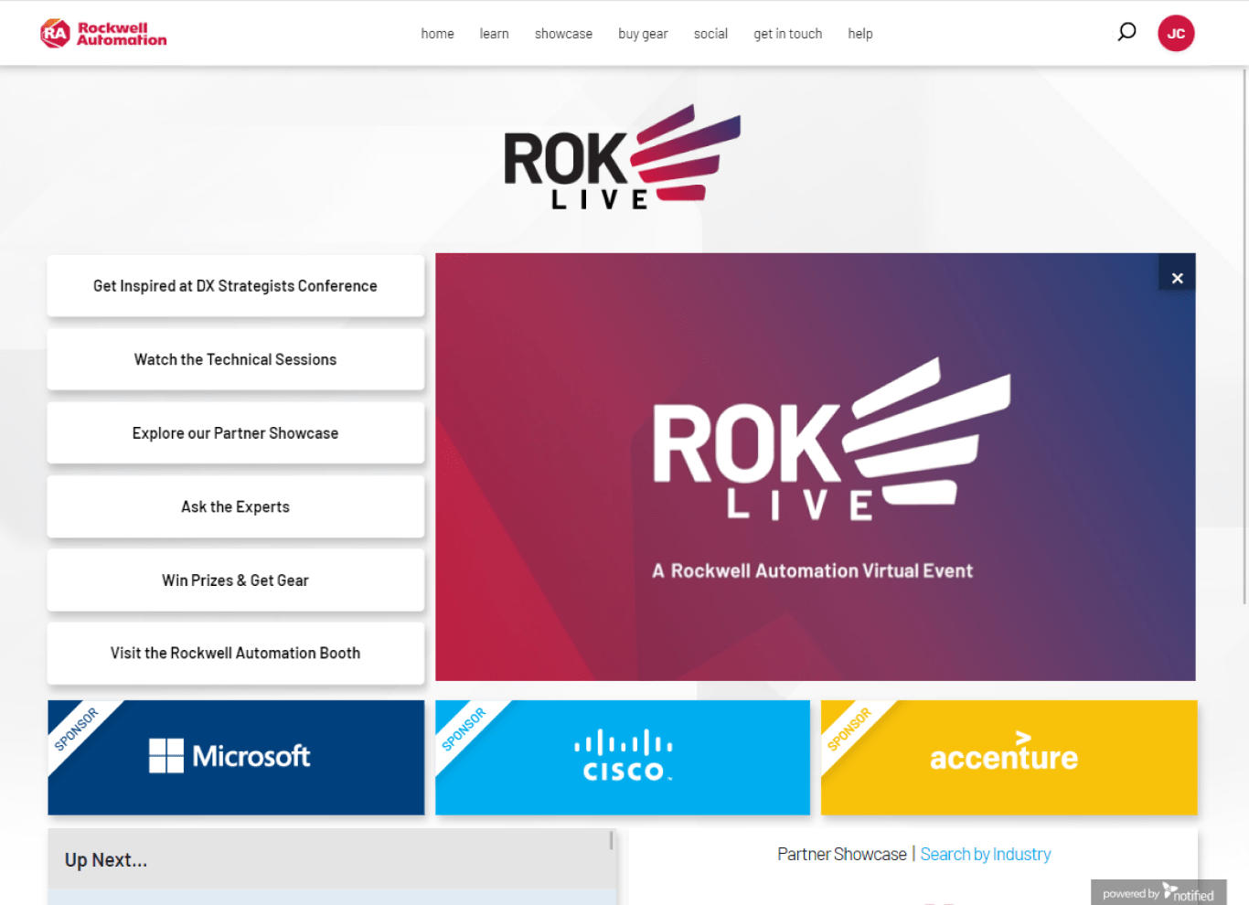The image size is (1249, 905).
Task: Click the powered by Notified badge
Action: (1158, 893)
